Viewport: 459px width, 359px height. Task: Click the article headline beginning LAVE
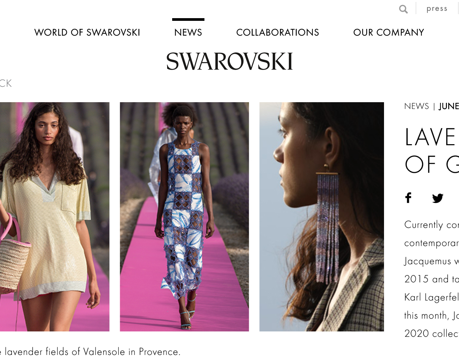click(x=432, y=137)
